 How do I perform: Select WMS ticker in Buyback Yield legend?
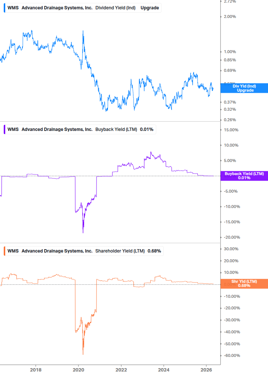13,129
